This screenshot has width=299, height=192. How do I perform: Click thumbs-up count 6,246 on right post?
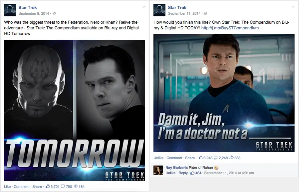coord(205,158)
